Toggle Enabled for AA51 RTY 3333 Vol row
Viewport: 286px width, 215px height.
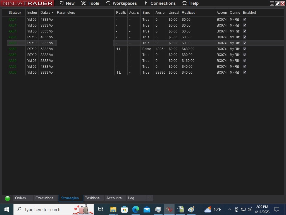click(245, 43)
